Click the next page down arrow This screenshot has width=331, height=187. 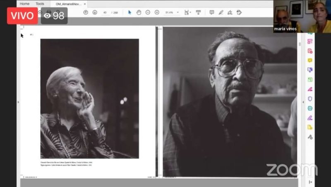pos(95,12)
